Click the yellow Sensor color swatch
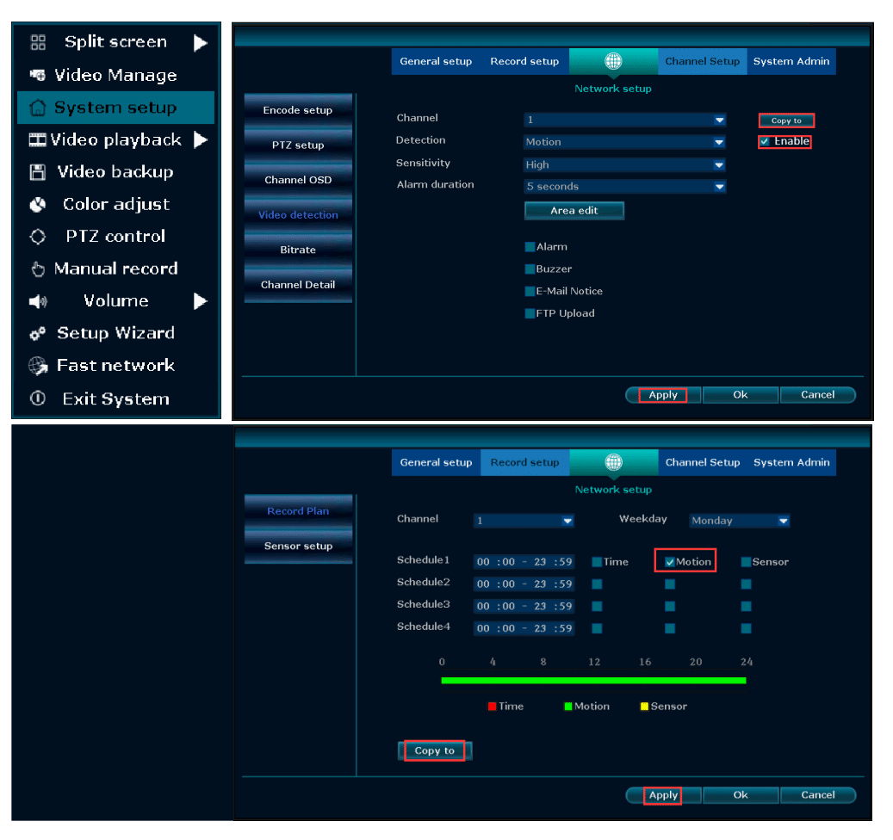The image size is (893, 840). (x=644, y=706)
